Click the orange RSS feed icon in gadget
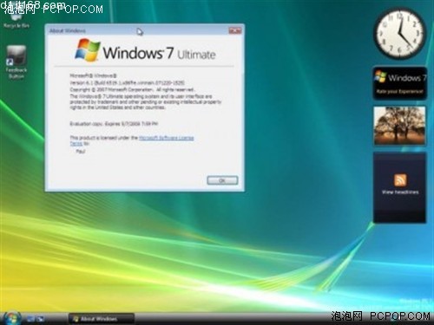Viewport: 434px width, 325px height. 400,180
